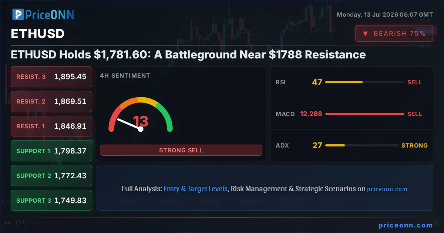Image resolution: width=444 pixels, height=233 pixels.
Task: Select the SUPPORT 3 1,749.83 level
Action: (x=51, y=200)
